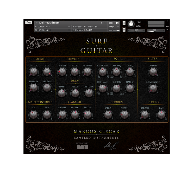This screenshot has height=173, width=193.
Task: Click the aux button in header
Action: 167,27
